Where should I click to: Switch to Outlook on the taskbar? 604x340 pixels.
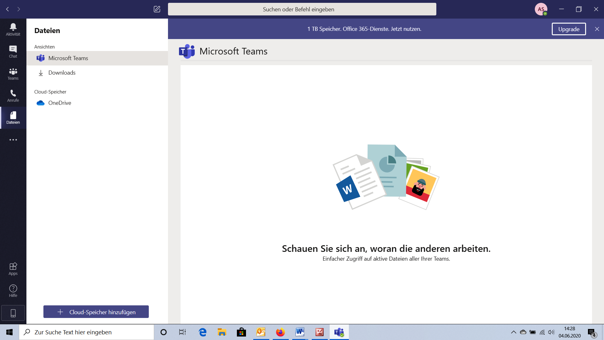261,332
